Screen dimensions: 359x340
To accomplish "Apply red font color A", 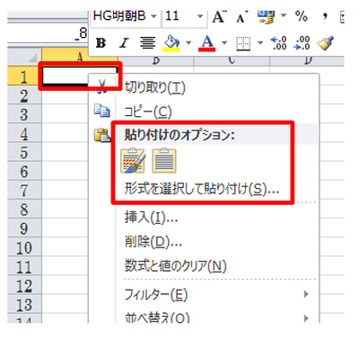I will (207, 43).
